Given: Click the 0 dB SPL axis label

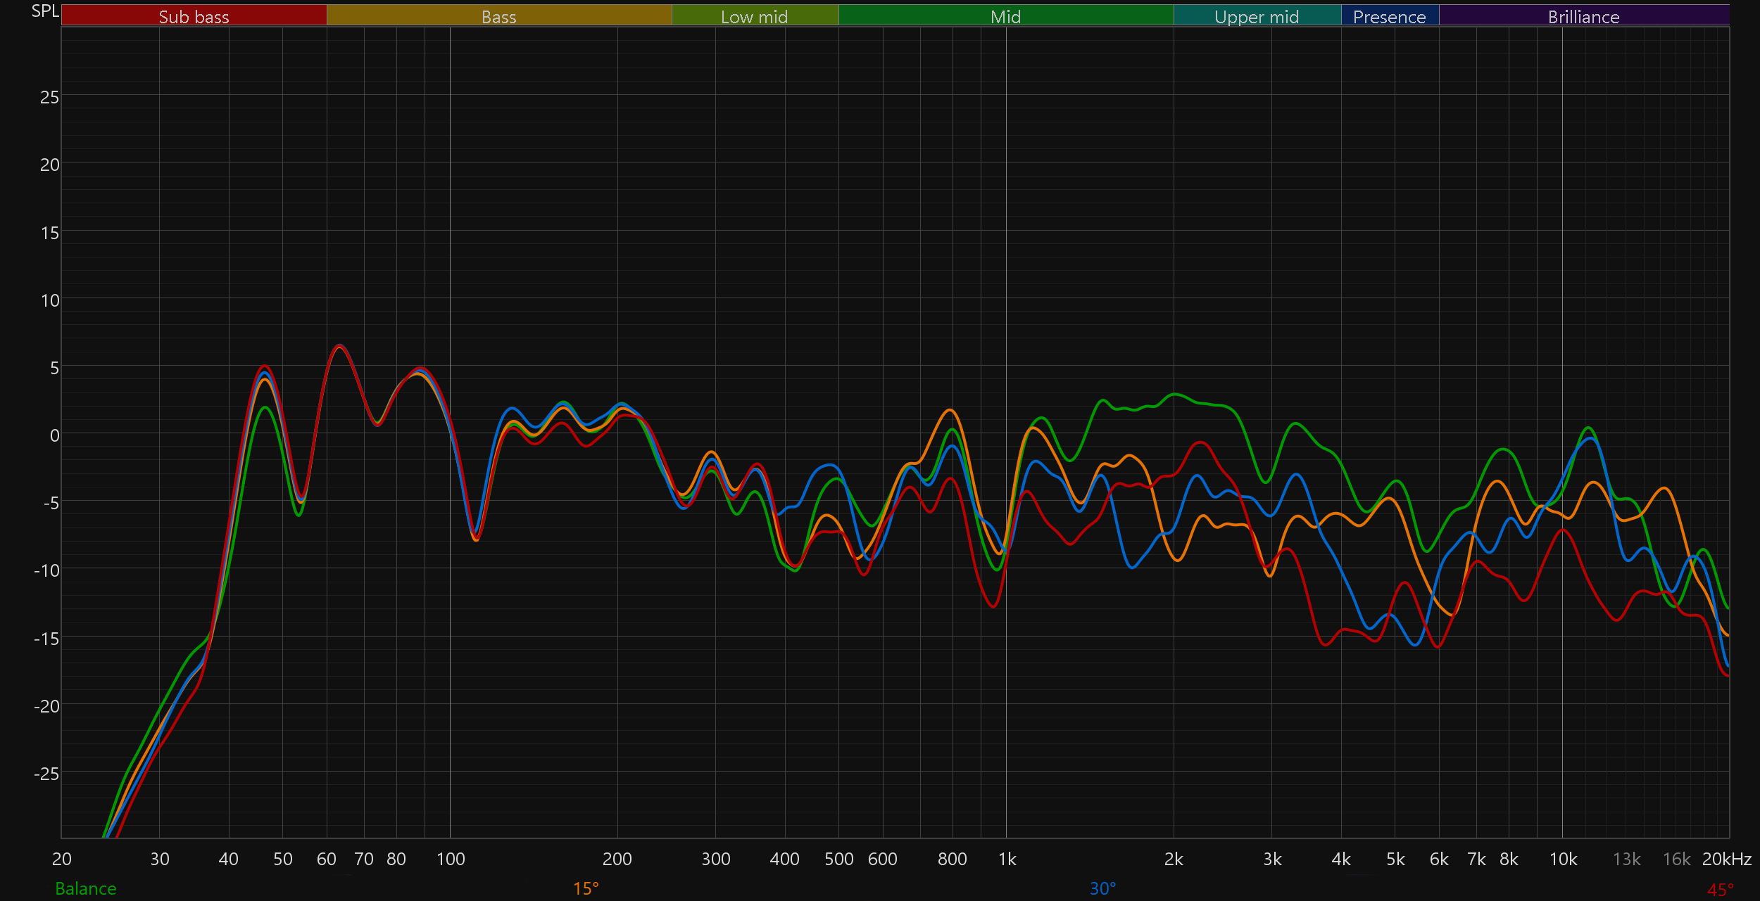Looking at the screenshot, I should [x=54, y=435].
